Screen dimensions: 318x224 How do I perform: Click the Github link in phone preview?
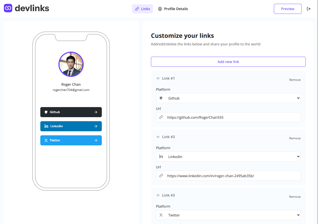(x=71, y=112)
